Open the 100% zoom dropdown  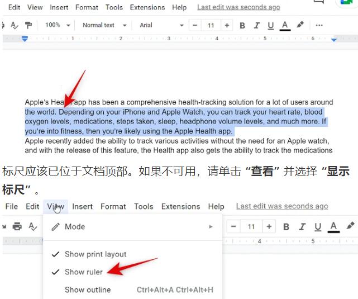click(x=58, y=25)
